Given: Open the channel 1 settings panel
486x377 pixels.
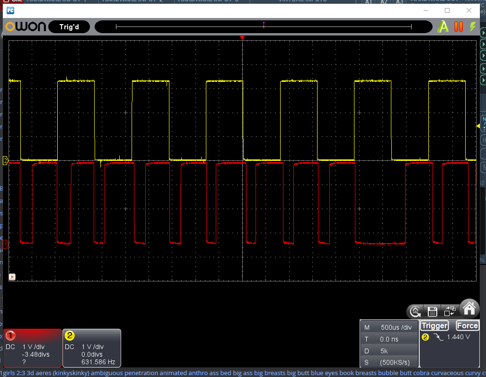Looking at the screenshot, I should 33,348.
